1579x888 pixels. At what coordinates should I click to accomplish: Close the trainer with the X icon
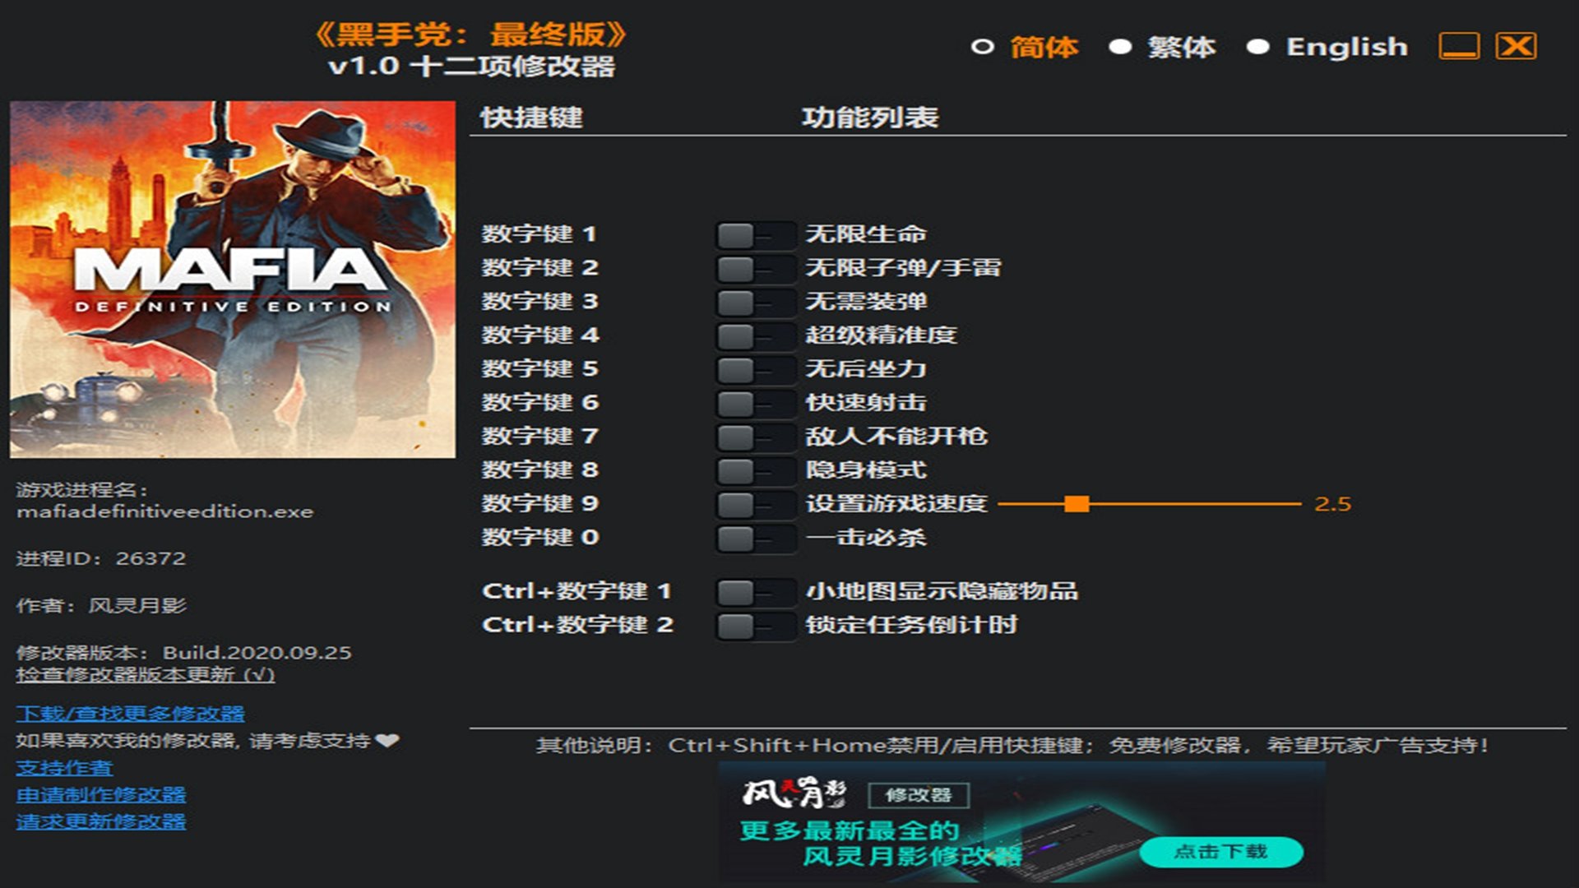pos(1516,46)
